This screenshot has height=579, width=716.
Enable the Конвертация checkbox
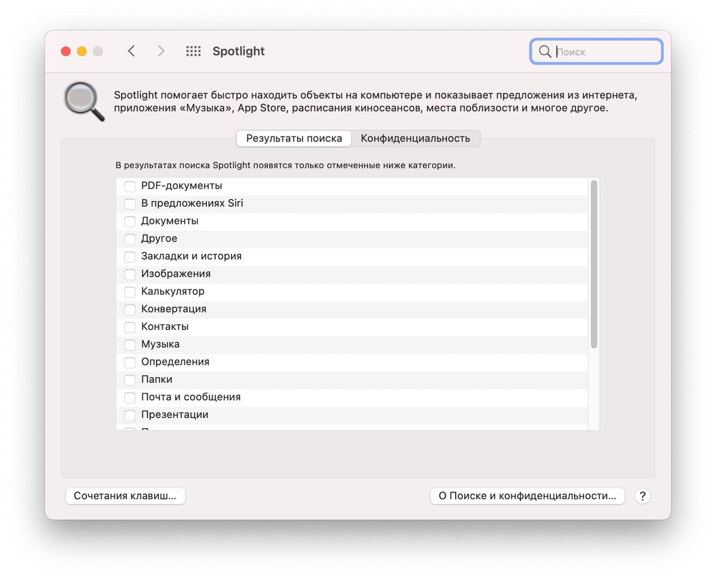coord(130,309)
